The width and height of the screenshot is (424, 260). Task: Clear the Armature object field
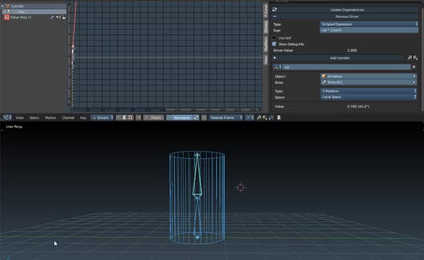(x=414, y=76)
